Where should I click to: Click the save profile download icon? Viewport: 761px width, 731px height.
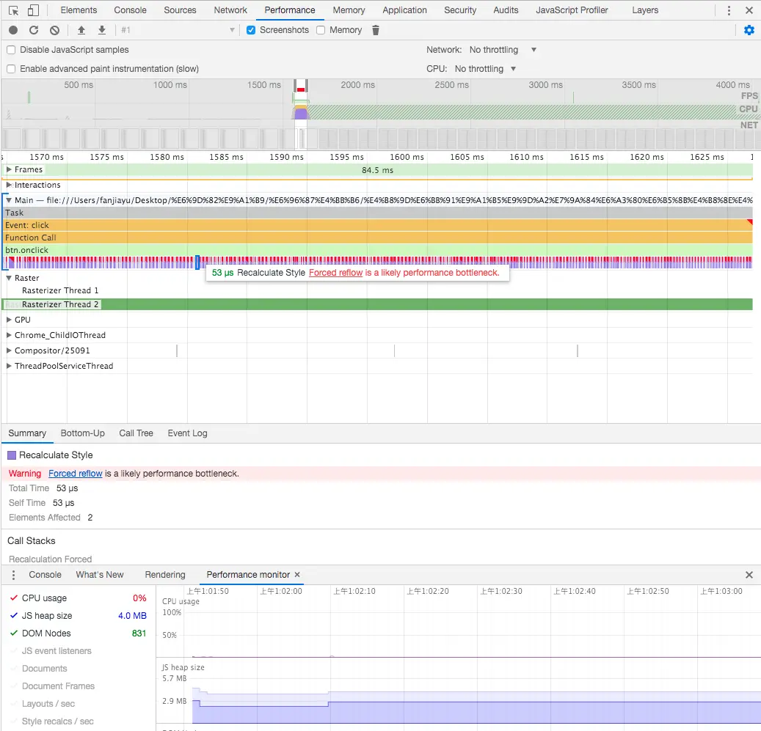(x=102, y=30)
